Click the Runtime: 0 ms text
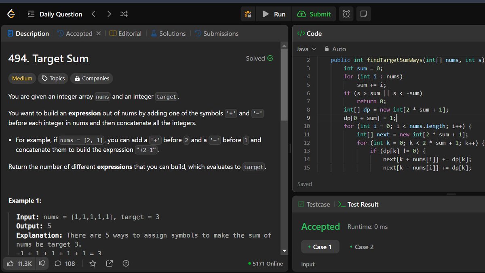The height and width of the screenshot is (273, 485). (367, 227)
